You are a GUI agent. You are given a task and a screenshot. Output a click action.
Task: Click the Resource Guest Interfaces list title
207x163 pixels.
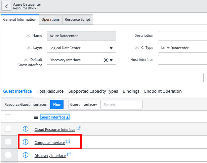click(26, 104)
